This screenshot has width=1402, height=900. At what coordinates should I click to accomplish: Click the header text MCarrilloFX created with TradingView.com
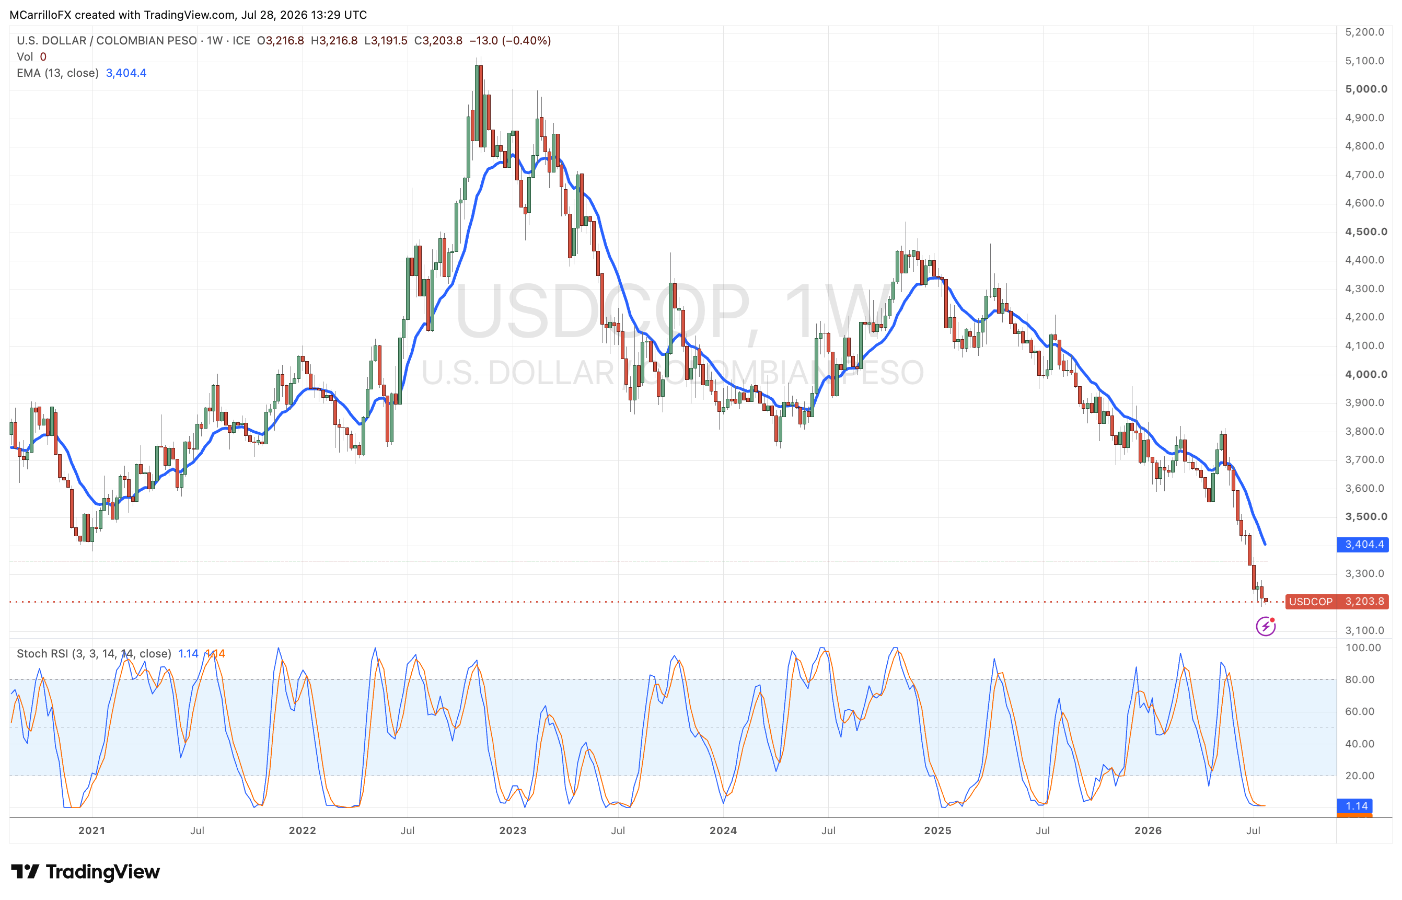123,15
